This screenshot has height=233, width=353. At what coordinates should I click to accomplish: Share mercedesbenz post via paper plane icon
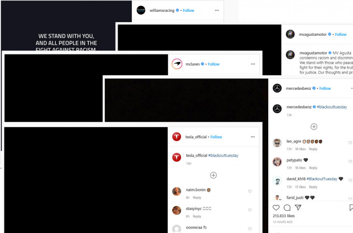point(298,207)
